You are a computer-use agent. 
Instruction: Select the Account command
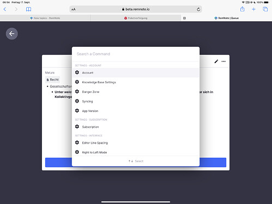point(136,73)
